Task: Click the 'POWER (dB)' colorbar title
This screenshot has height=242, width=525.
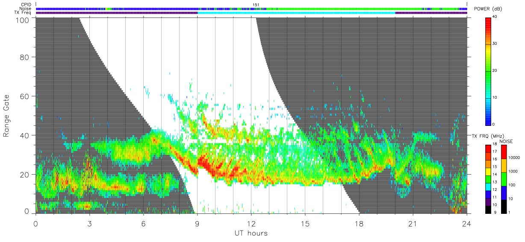Action: pos(487,9)
